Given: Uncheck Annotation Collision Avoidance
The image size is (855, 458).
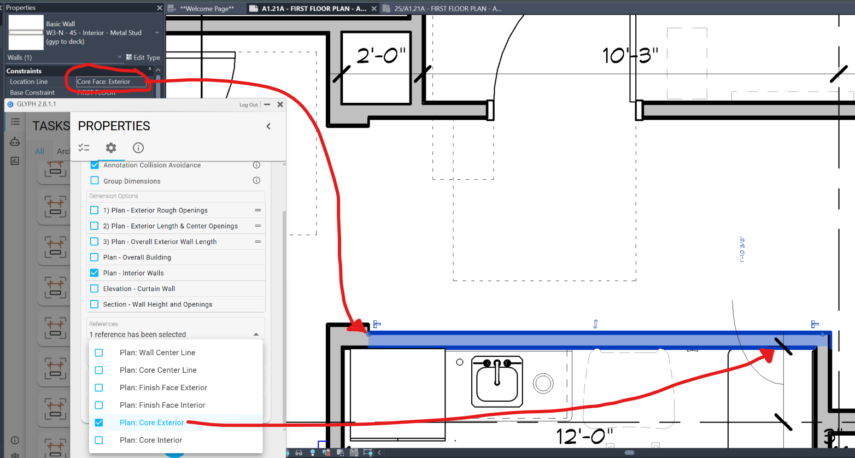Looking at the screenshot, I should click(95, 165).
